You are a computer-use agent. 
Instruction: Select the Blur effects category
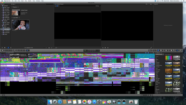156,61
